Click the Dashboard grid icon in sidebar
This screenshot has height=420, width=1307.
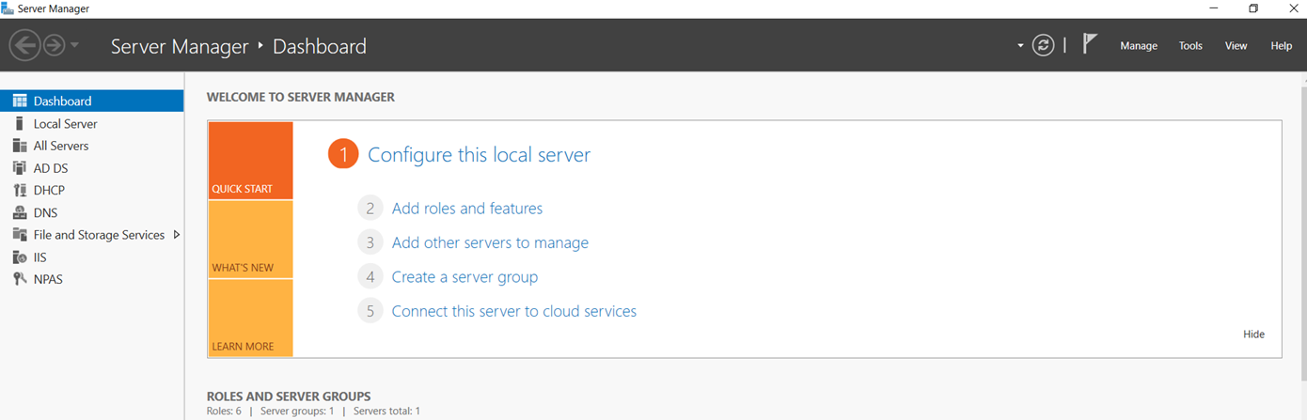point(19,101)
